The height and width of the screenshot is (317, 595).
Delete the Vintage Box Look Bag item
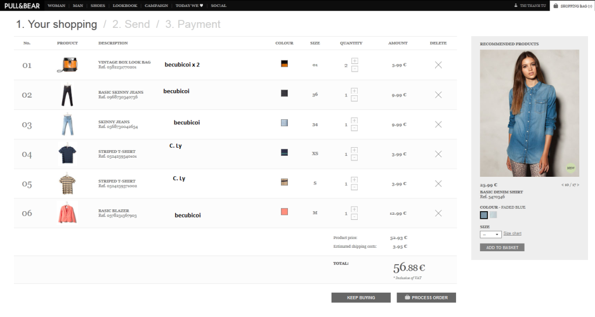[x=438, y=65]
